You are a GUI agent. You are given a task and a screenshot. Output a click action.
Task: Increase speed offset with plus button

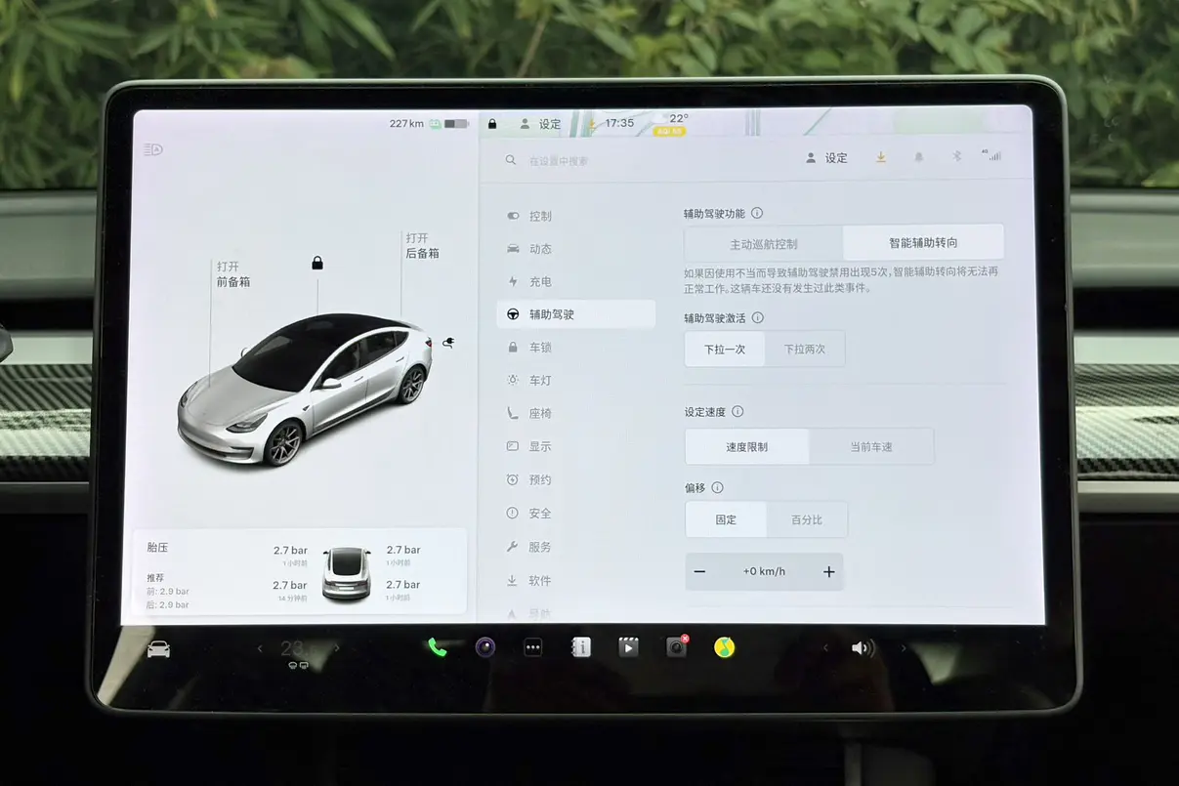pyautogui.click(x=828, y=571)
